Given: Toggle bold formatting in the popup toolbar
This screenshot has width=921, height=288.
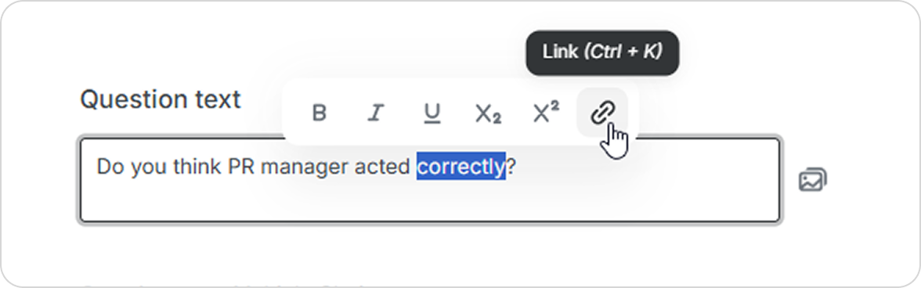Looking at the screenshot, I should [x=319, y=112].
